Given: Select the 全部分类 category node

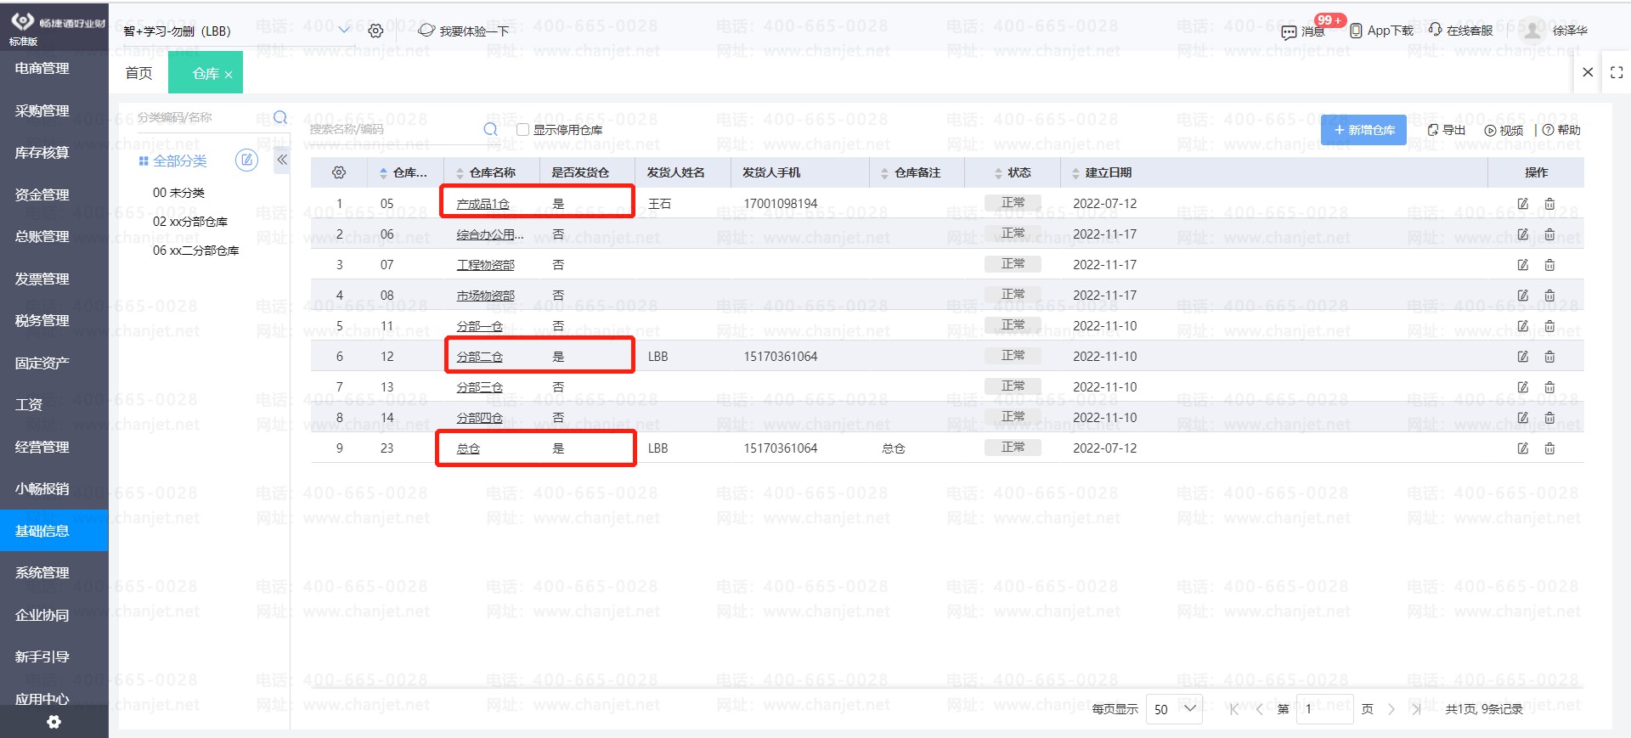Looking at the screenshot, I should [179, 161].
